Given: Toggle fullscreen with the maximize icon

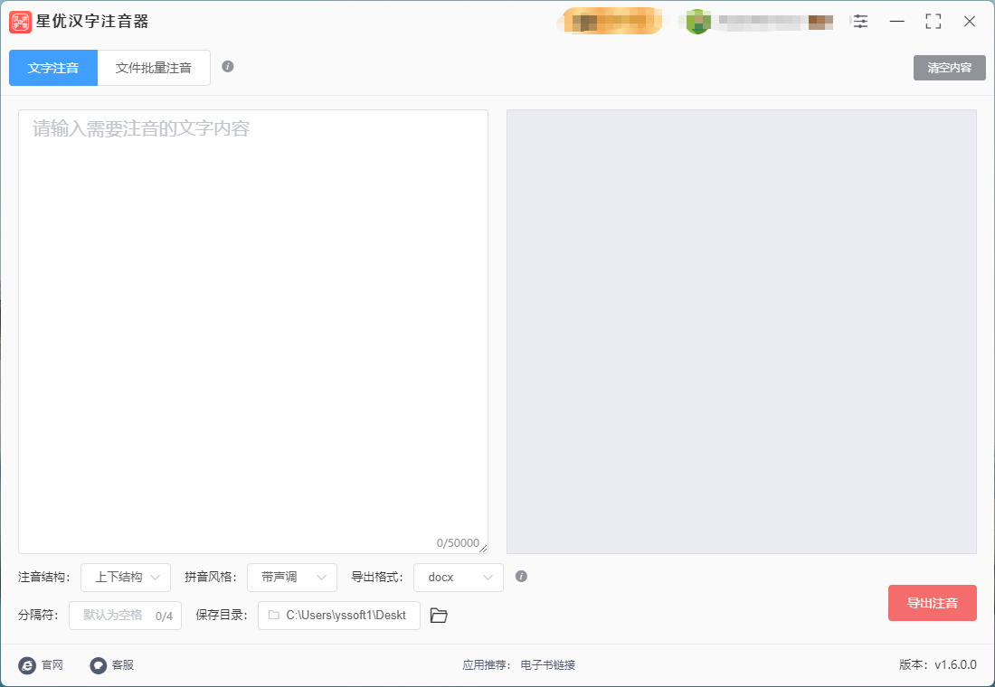Looking at the screenshot, I should [933, 22].
